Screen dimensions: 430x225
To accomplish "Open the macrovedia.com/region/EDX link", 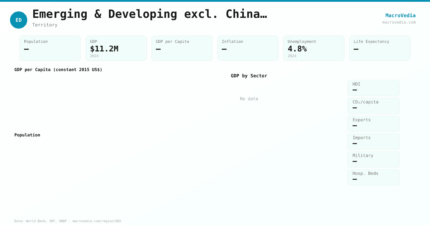I will (x=96, y=221).
